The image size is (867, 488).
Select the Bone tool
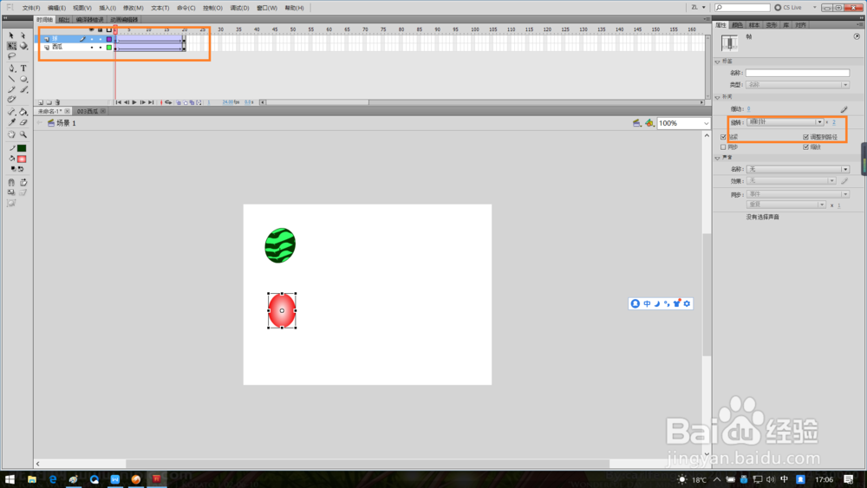[x=11, y=112]
